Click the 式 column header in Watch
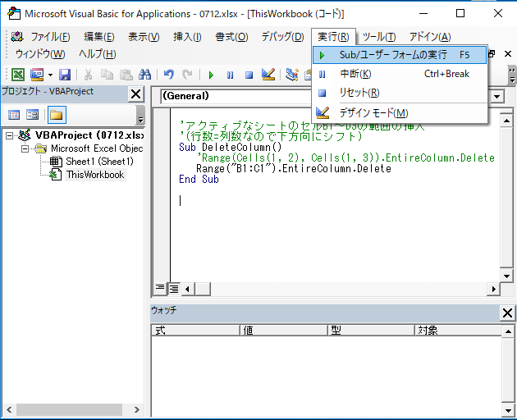The width and height of the screenshot is (517, 420). coord(196,331)
